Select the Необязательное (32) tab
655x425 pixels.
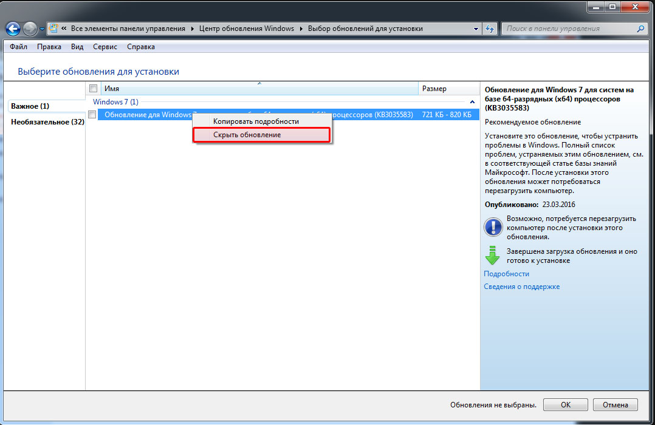click(47, 122)
